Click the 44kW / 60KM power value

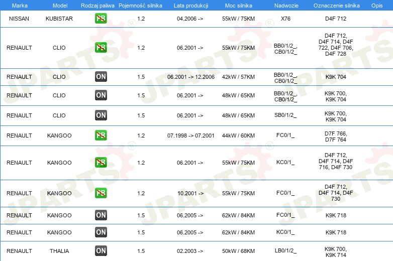click(238, 136)
